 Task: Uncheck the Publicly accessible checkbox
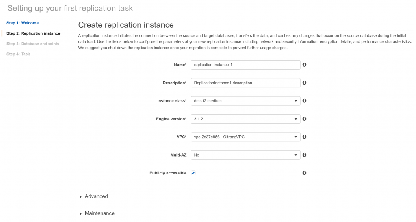193,173
